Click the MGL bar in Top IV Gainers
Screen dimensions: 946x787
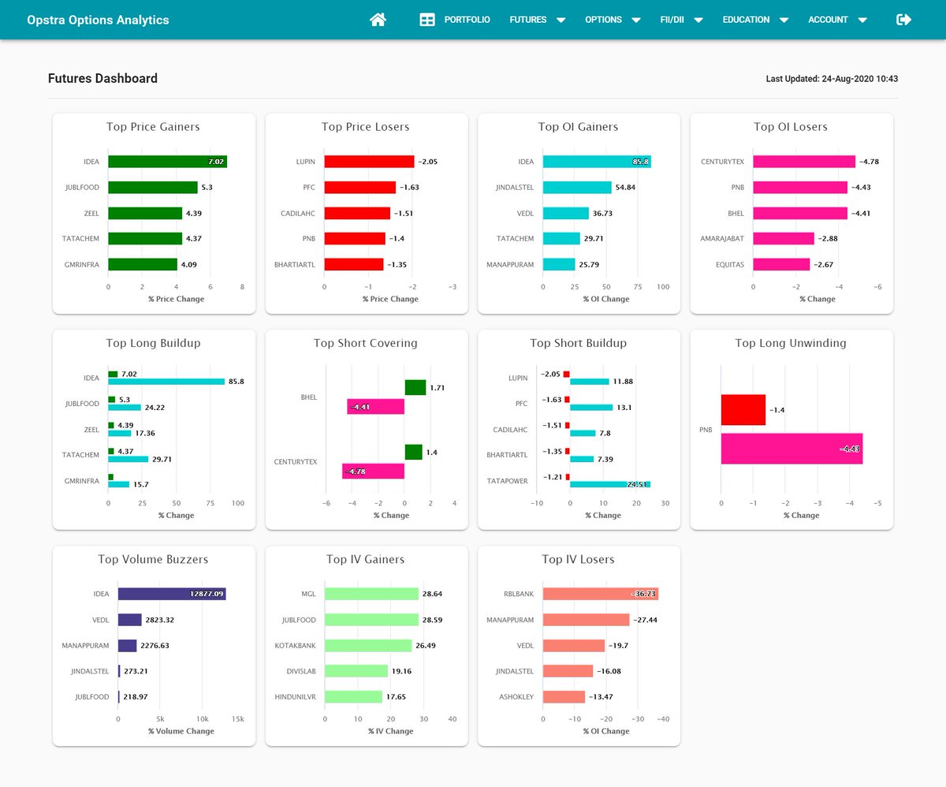[x=371, y=594]
